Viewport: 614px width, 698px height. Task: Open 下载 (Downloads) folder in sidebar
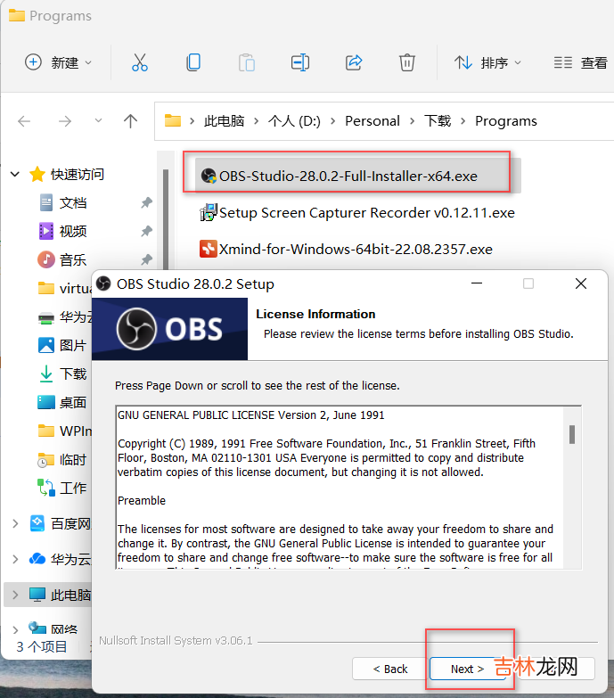coord(72,374)
